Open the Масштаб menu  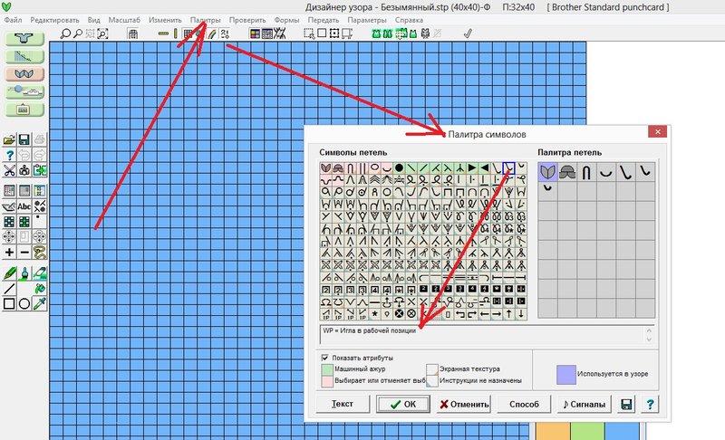124,20
